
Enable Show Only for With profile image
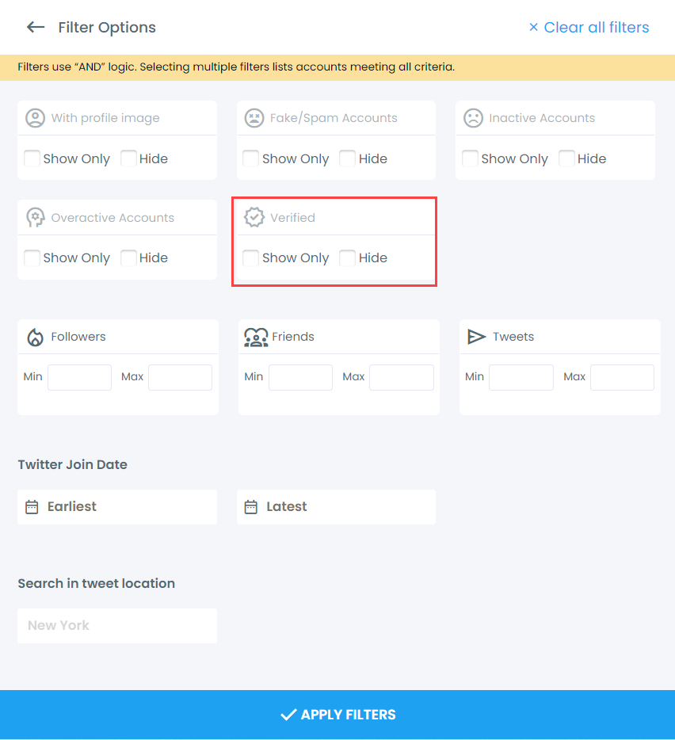click(32, 158)
